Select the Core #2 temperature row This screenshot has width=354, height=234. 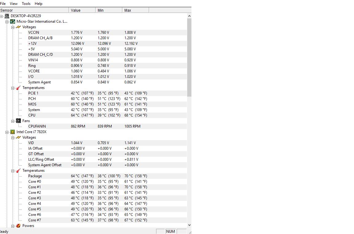coord(107,193)
